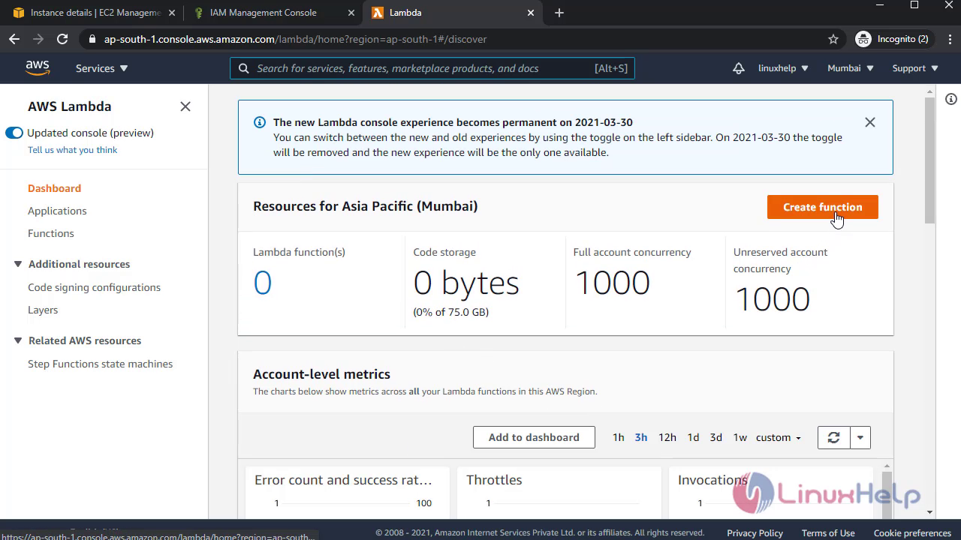Click the Error count and success rate chart title
This screenshot has width=961, height=540.
pos(343,480)
